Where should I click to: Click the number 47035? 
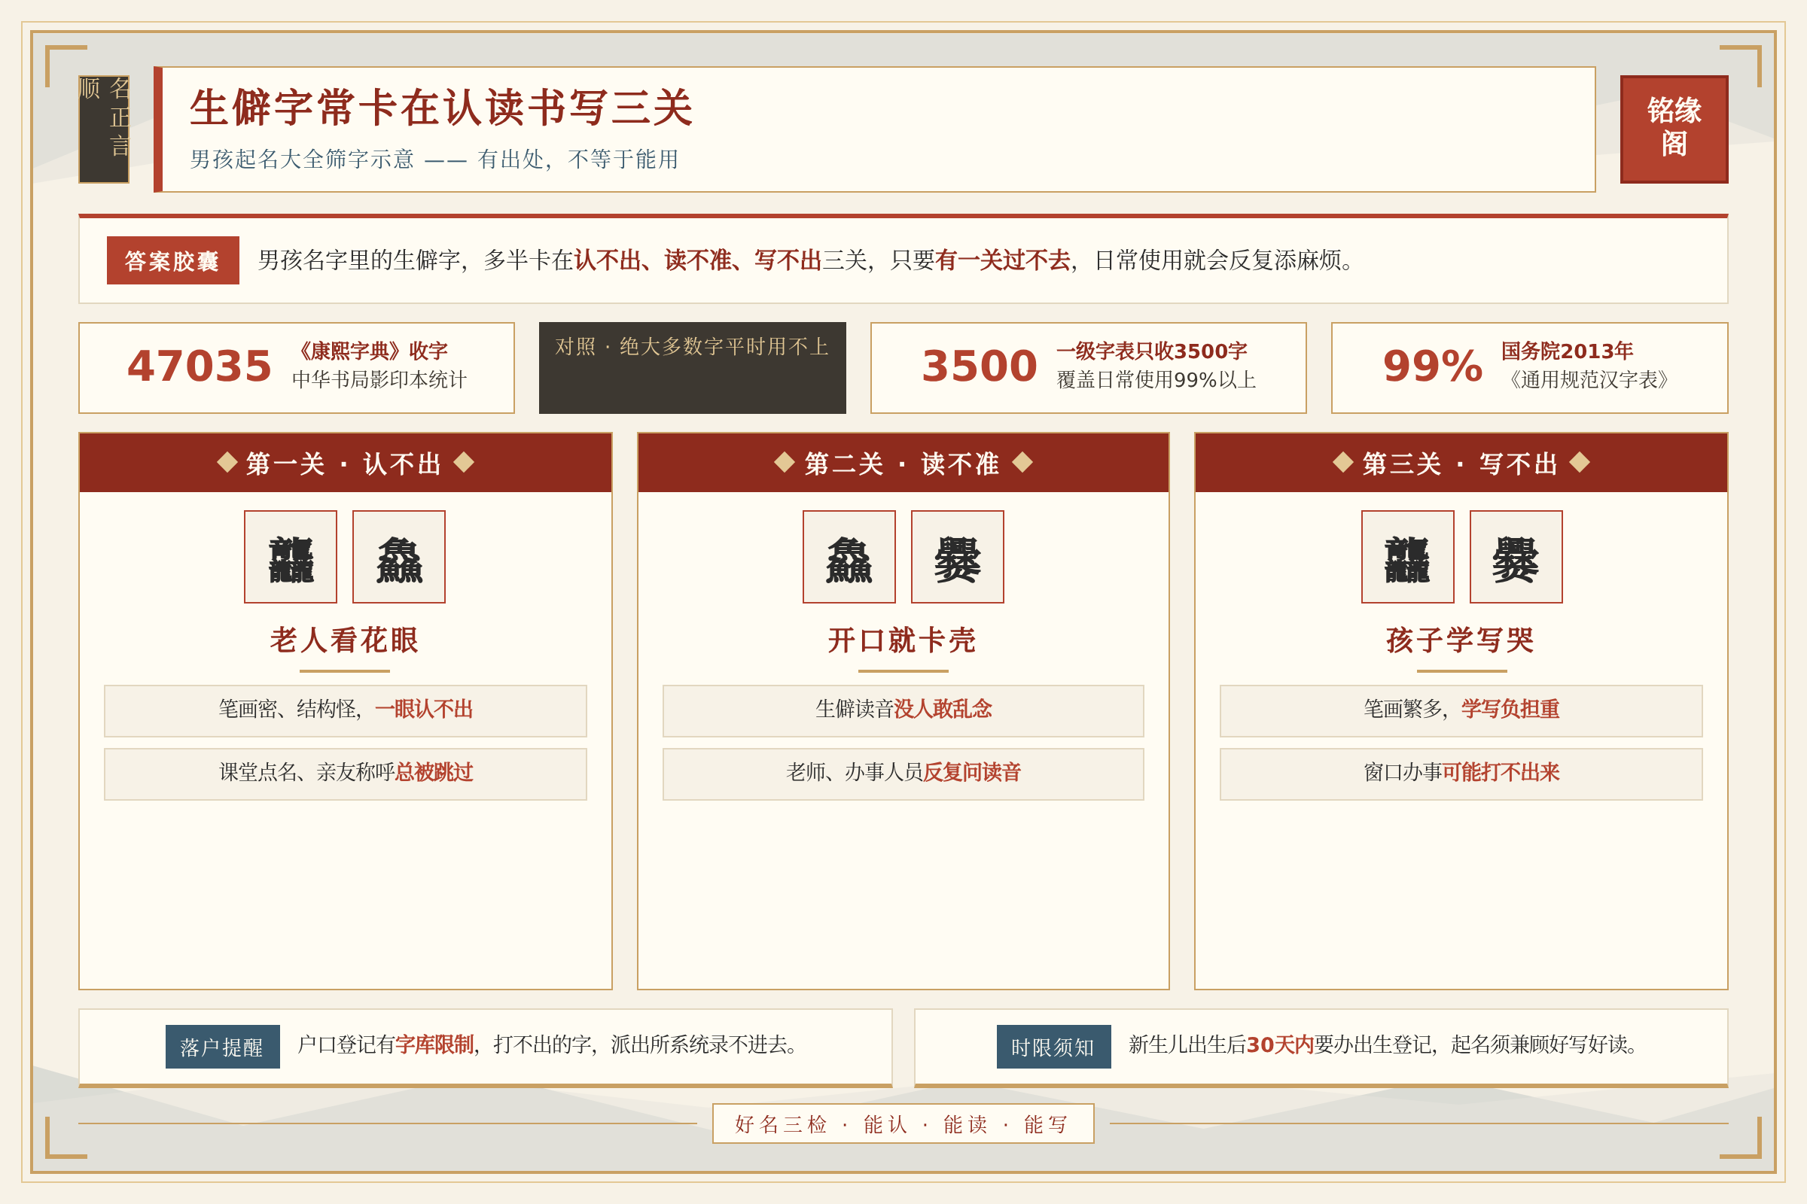(x=200, y=366)
